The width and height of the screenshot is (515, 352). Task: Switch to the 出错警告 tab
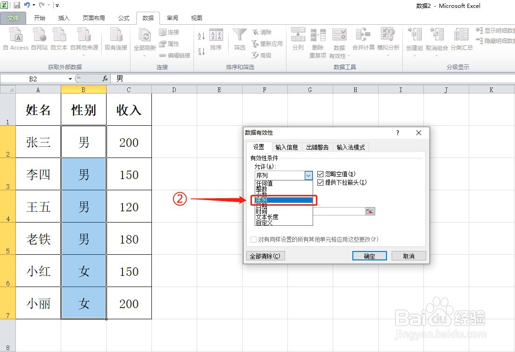click(x=317, y=147)
